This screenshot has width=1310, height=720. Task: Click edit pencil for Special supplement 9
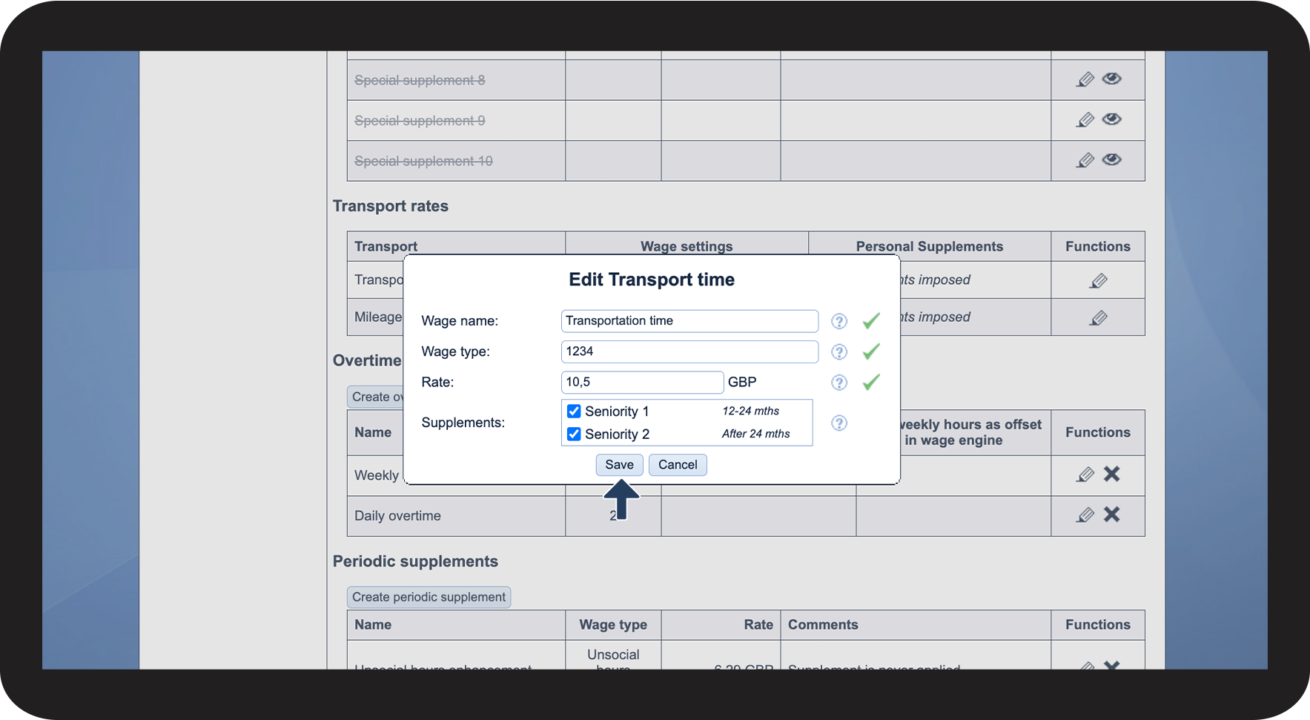pyautogui.click(x=1085, y=120)
